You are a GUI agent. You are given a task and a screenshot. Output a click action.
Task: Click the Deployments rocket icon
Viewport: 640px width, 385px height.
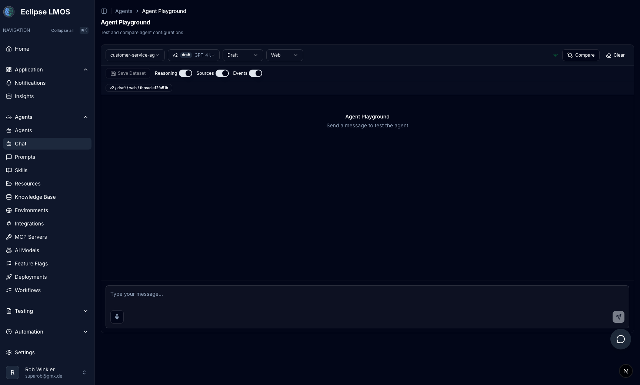(9, 277)
